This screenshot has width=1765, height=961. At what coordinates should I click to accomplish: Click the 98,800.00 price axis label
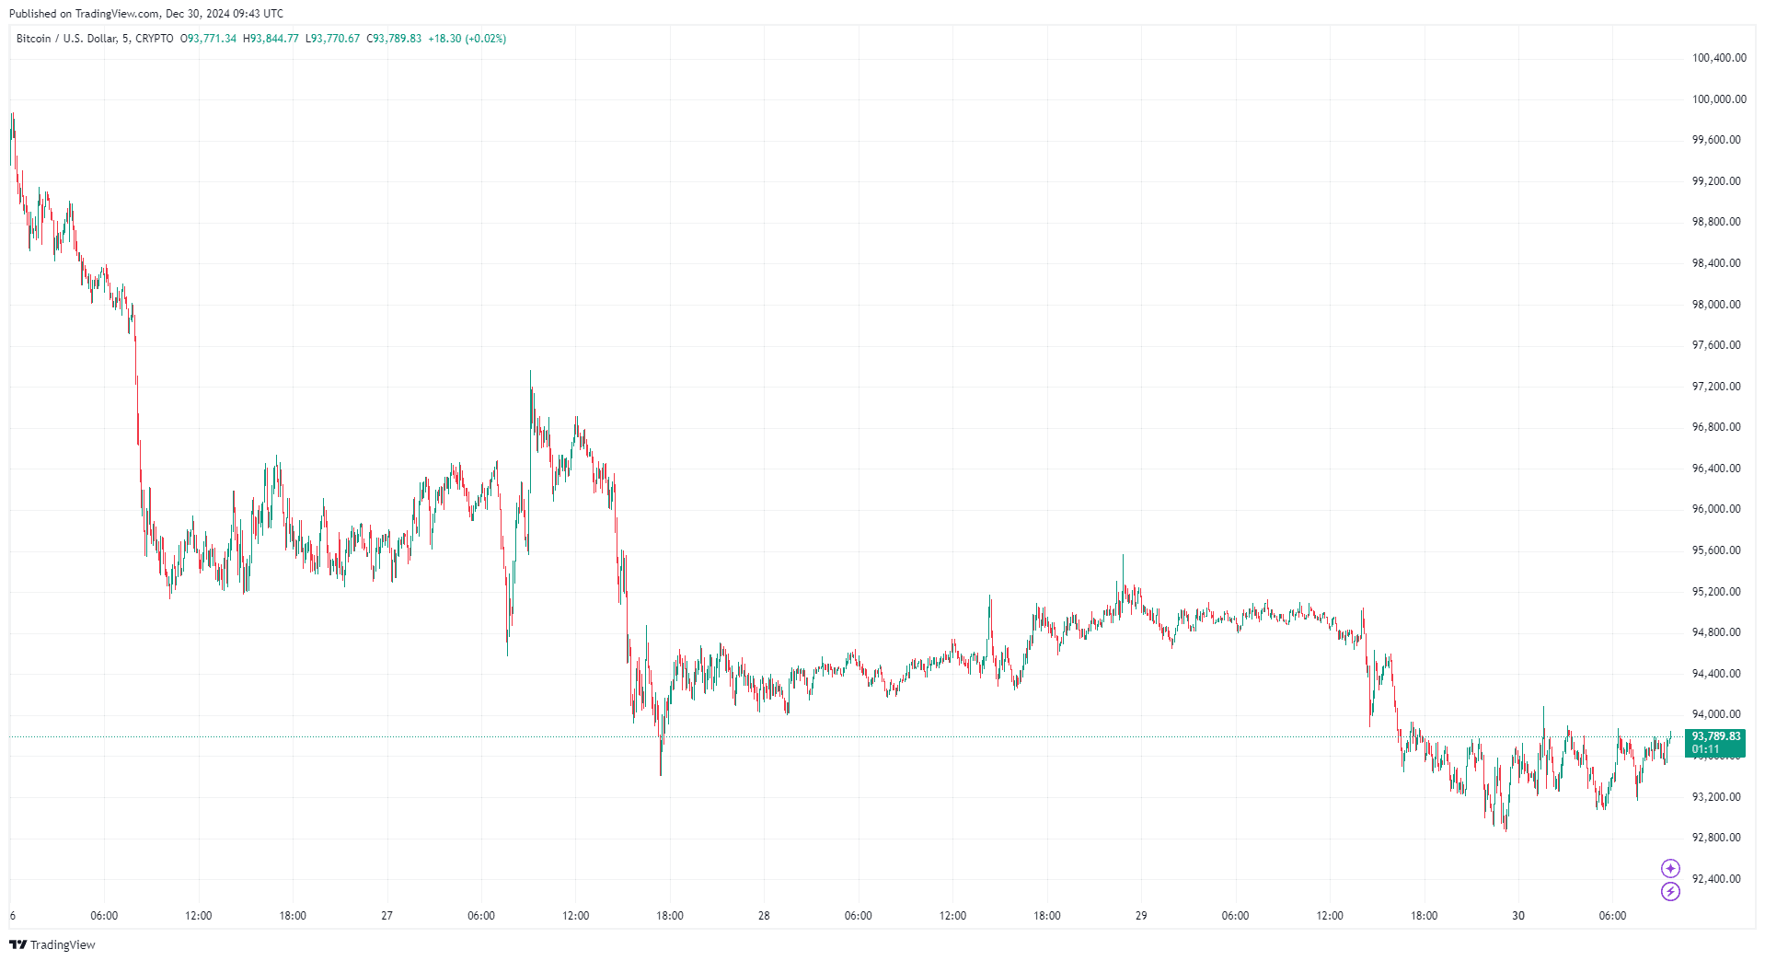click(1716, 222)
